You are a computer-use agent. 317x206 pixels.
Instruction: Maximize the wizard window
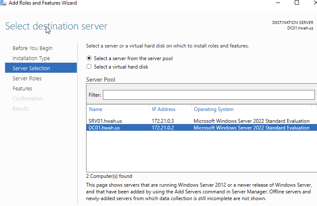[x=297, y=3]
